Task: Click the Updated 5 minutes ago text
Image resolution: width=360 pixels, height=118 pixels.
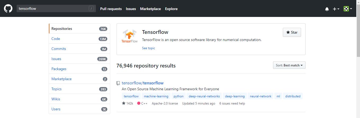Action: coord(199,103)
